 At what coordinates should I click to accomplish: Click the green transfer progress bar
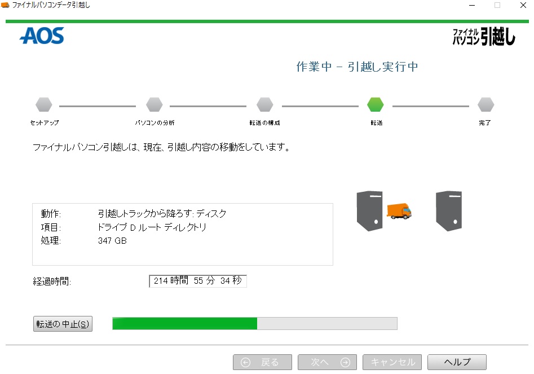click(x=255, y=324)
